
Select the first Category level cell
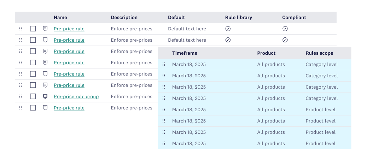tap(322, 65)
